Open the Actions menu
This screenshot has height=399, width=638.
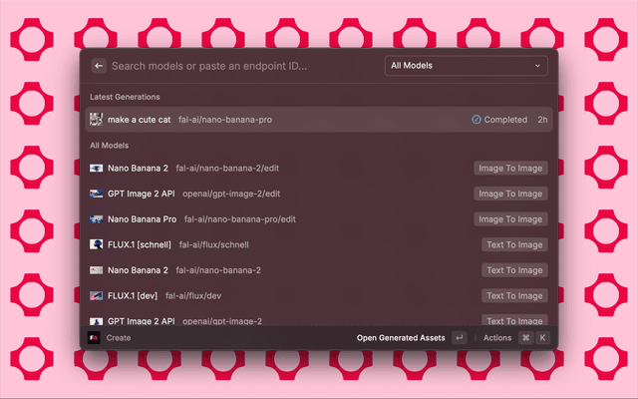(497, 338)
